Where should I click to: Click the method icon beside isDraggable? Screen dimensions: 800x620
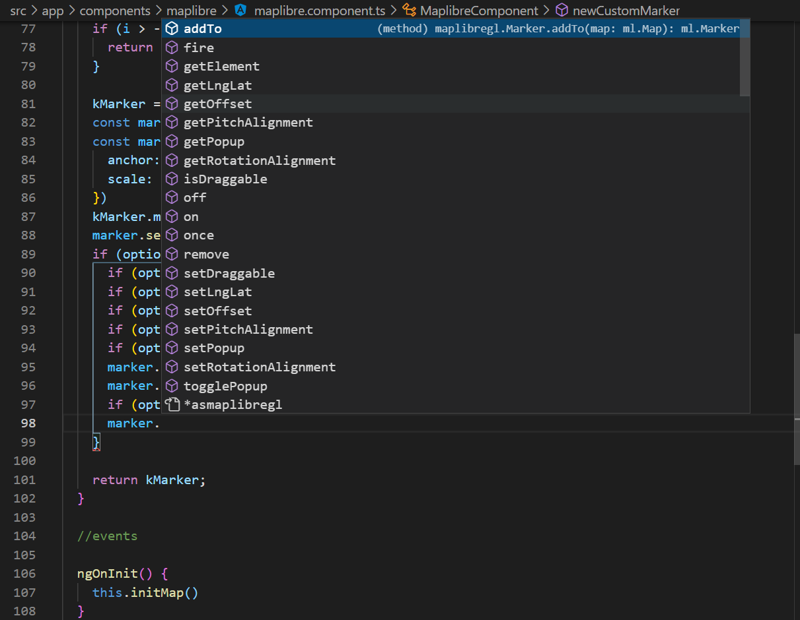point(172,179)
